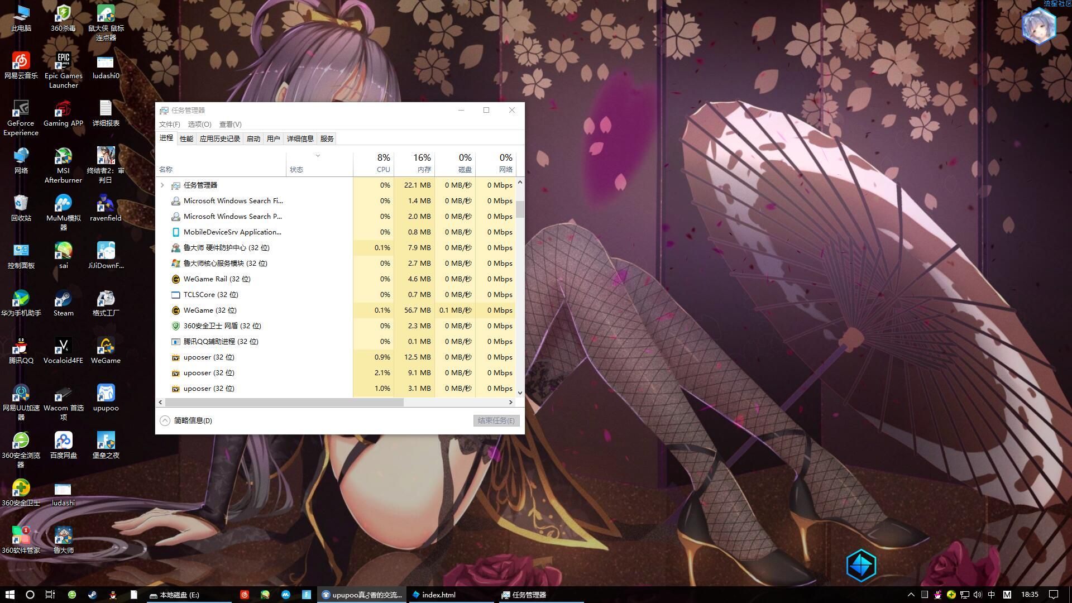
Task: Open the column sort chevron above 状态
Action: 318,156
